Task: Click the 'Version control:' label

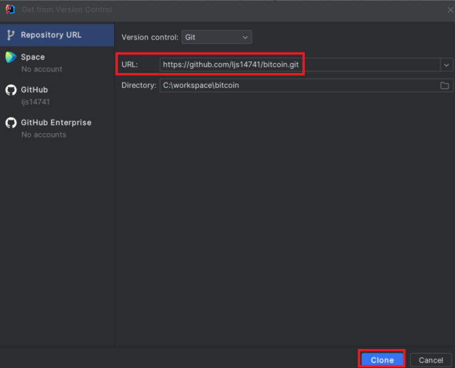Action: [150, 38]
